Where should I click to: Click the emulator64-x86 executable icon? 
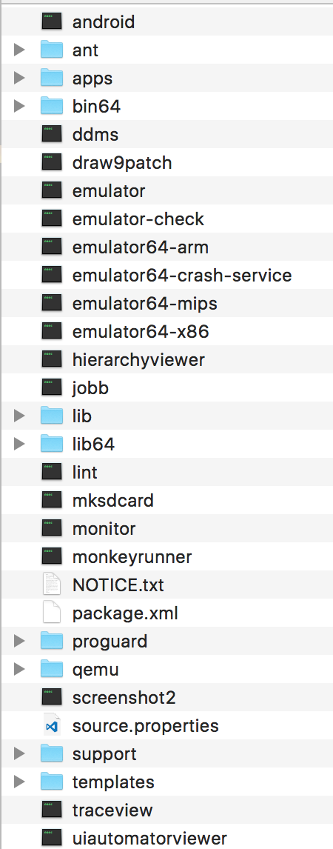coord(52,331)
